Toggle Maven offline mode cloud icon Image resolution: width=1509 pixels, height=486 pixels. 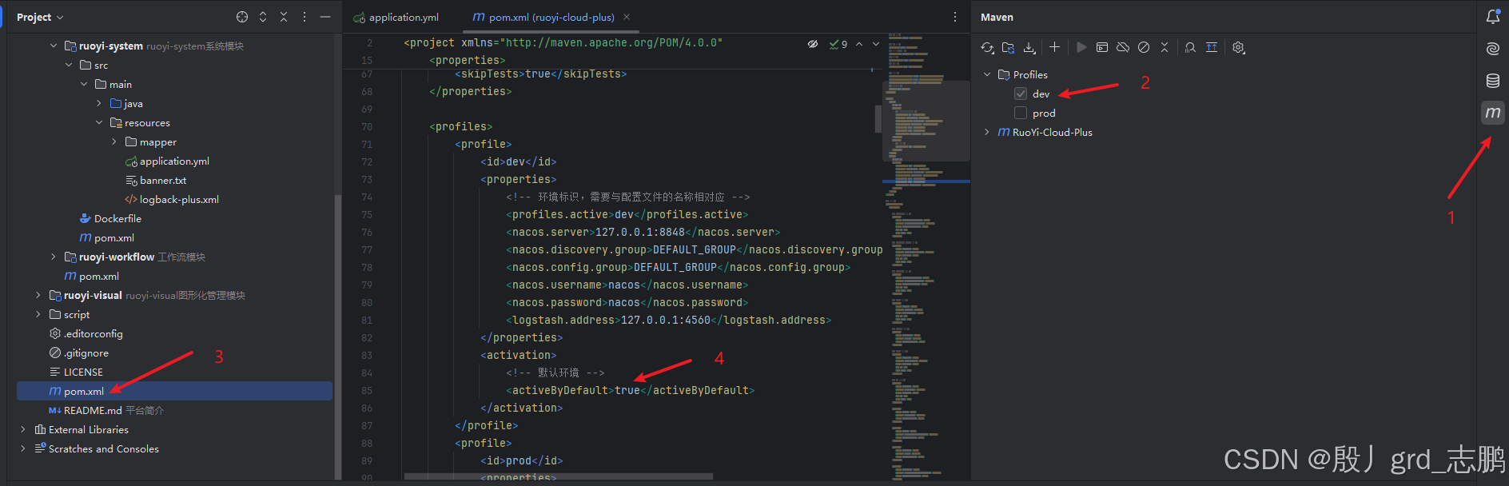click(1123, 48)
